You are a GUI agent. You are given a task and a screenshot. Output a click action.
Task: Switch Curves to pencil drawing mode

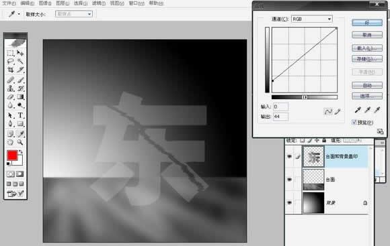pos(338,111)
